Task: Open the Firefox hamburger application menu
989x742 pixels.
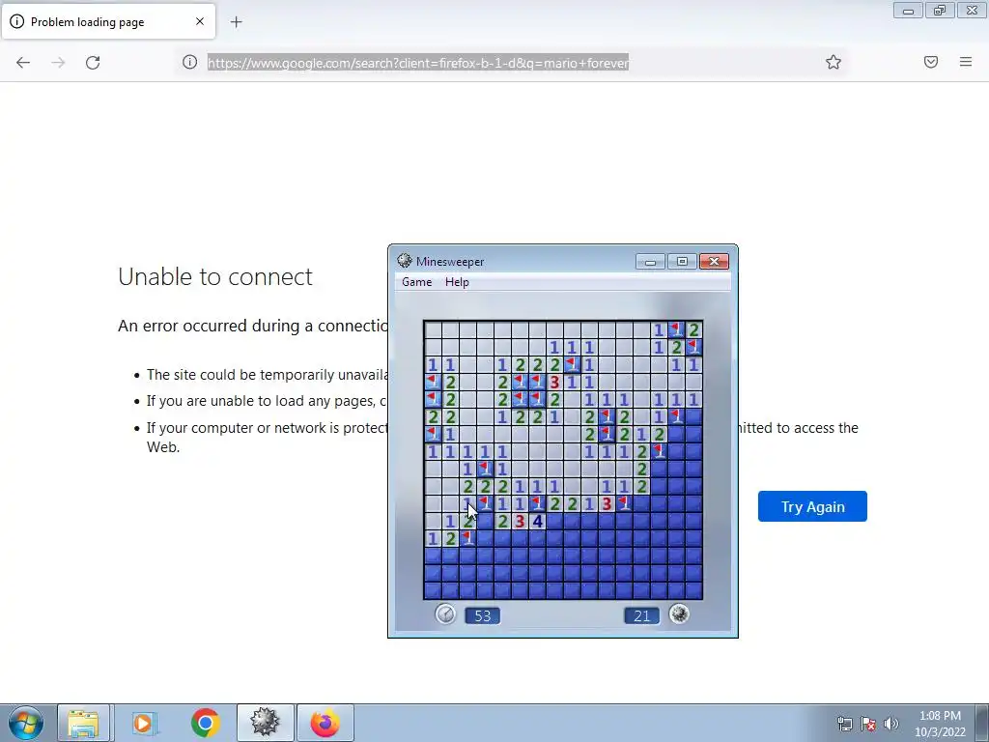Action: point(966,62)
